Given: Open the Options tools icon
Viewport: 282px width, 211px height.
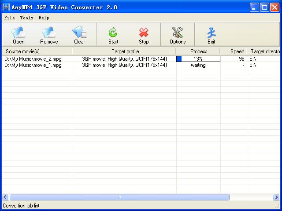Looking at the screenshot, I should (x=178, y=32).
